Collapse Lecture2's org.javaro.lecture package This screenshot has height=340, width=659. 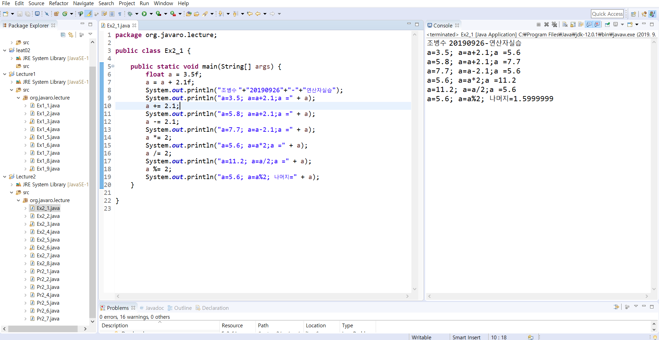tap(19, 200)
